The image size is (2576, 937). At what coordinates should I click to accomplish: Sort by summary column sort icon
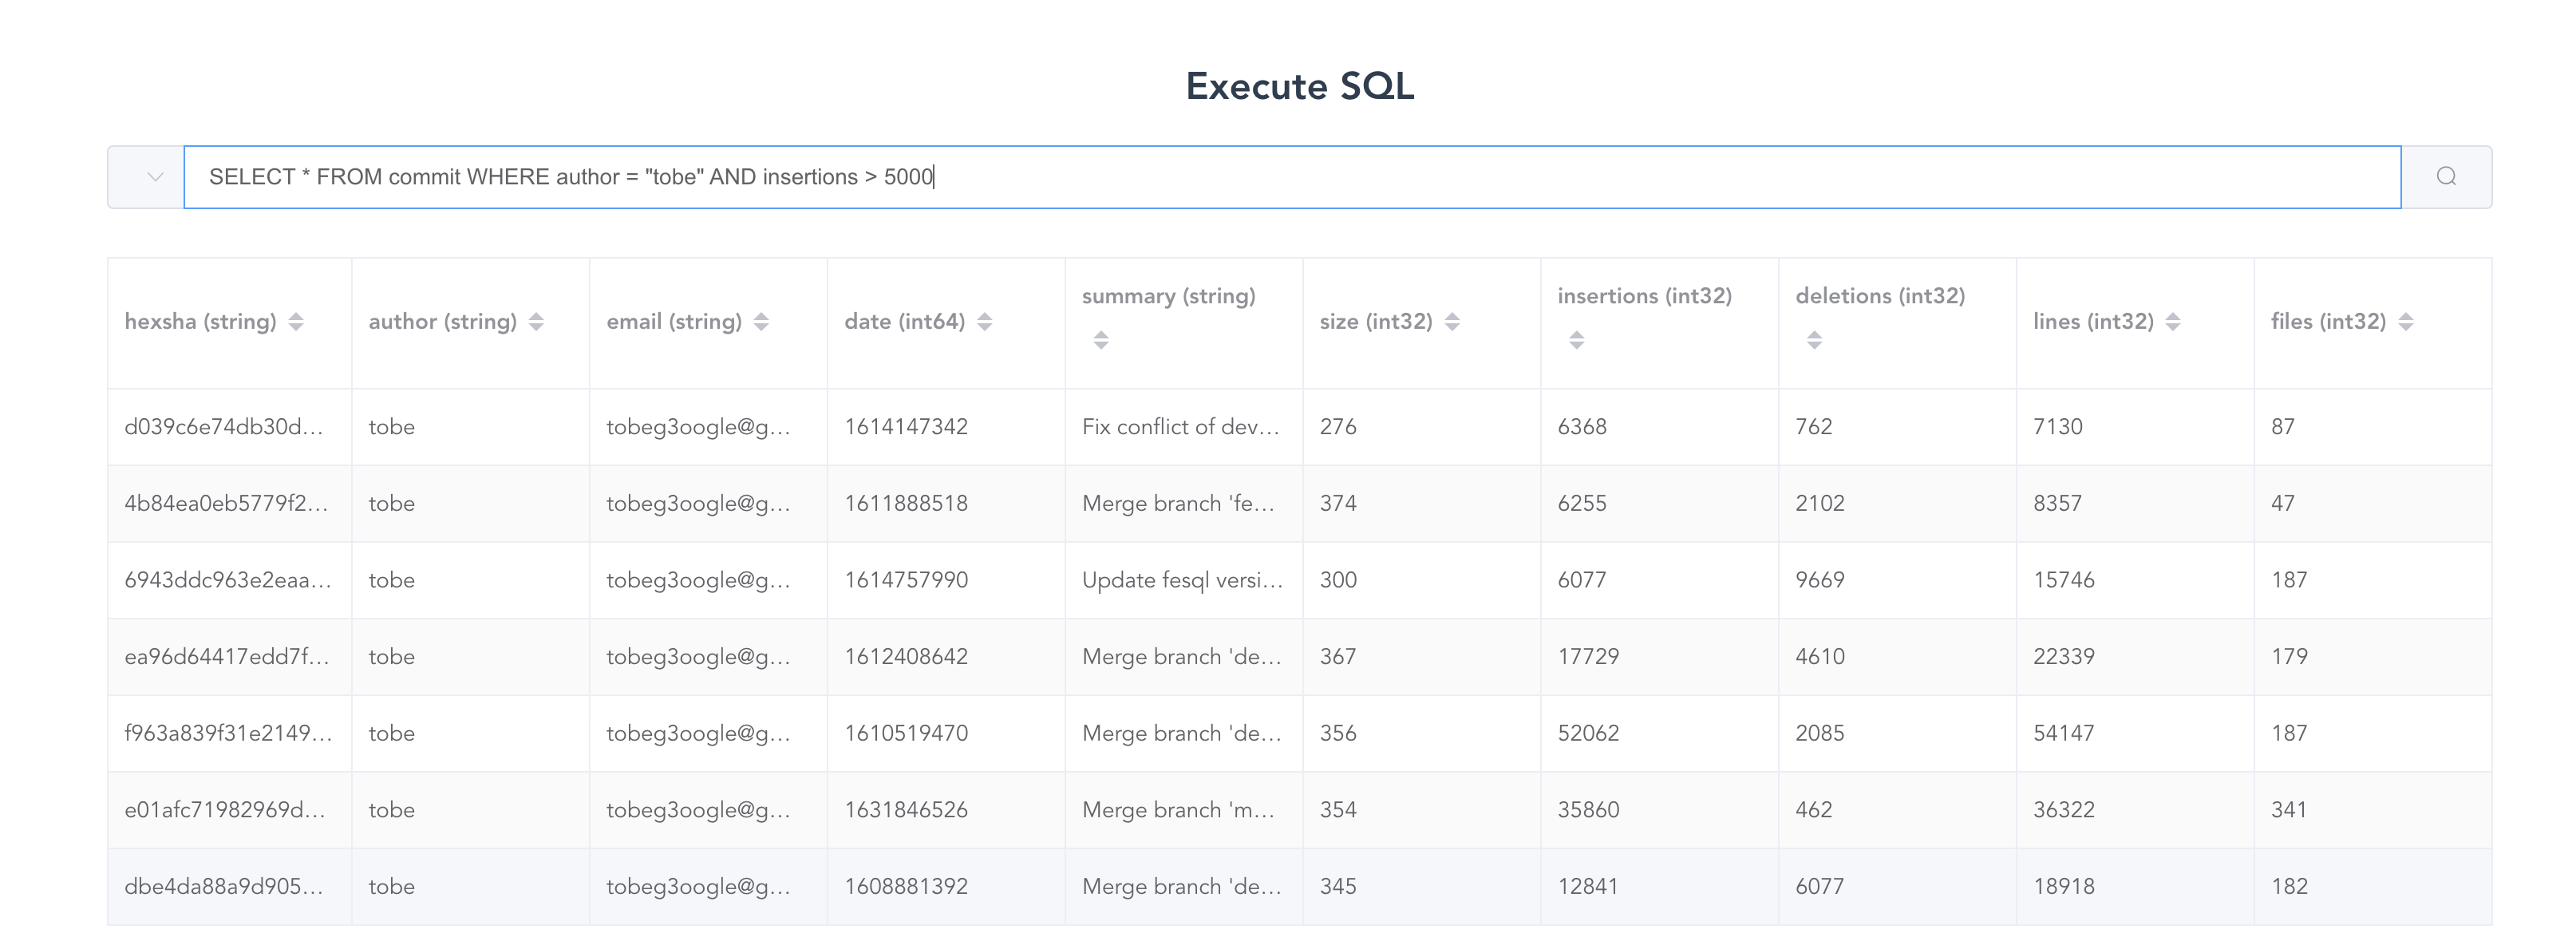[1101, 340]
